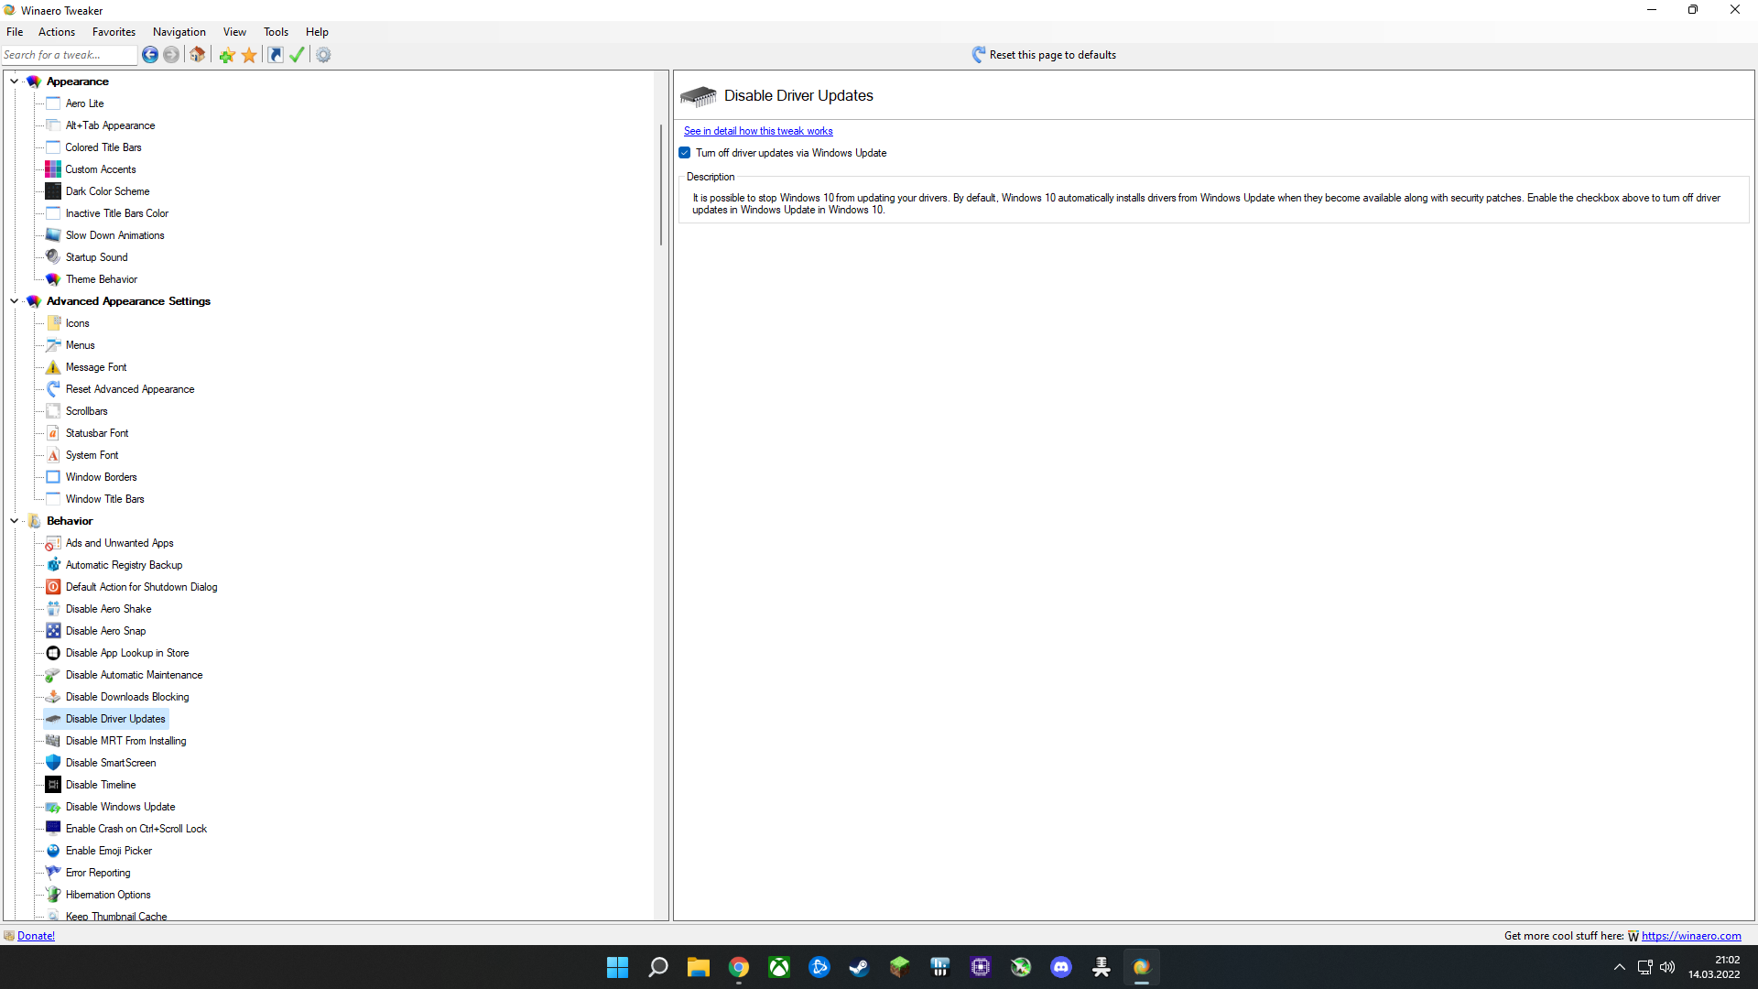The image size is (1758, 989).
Task: Open Discord from the Windows taskbar
Action: [x=1060, y=967]
